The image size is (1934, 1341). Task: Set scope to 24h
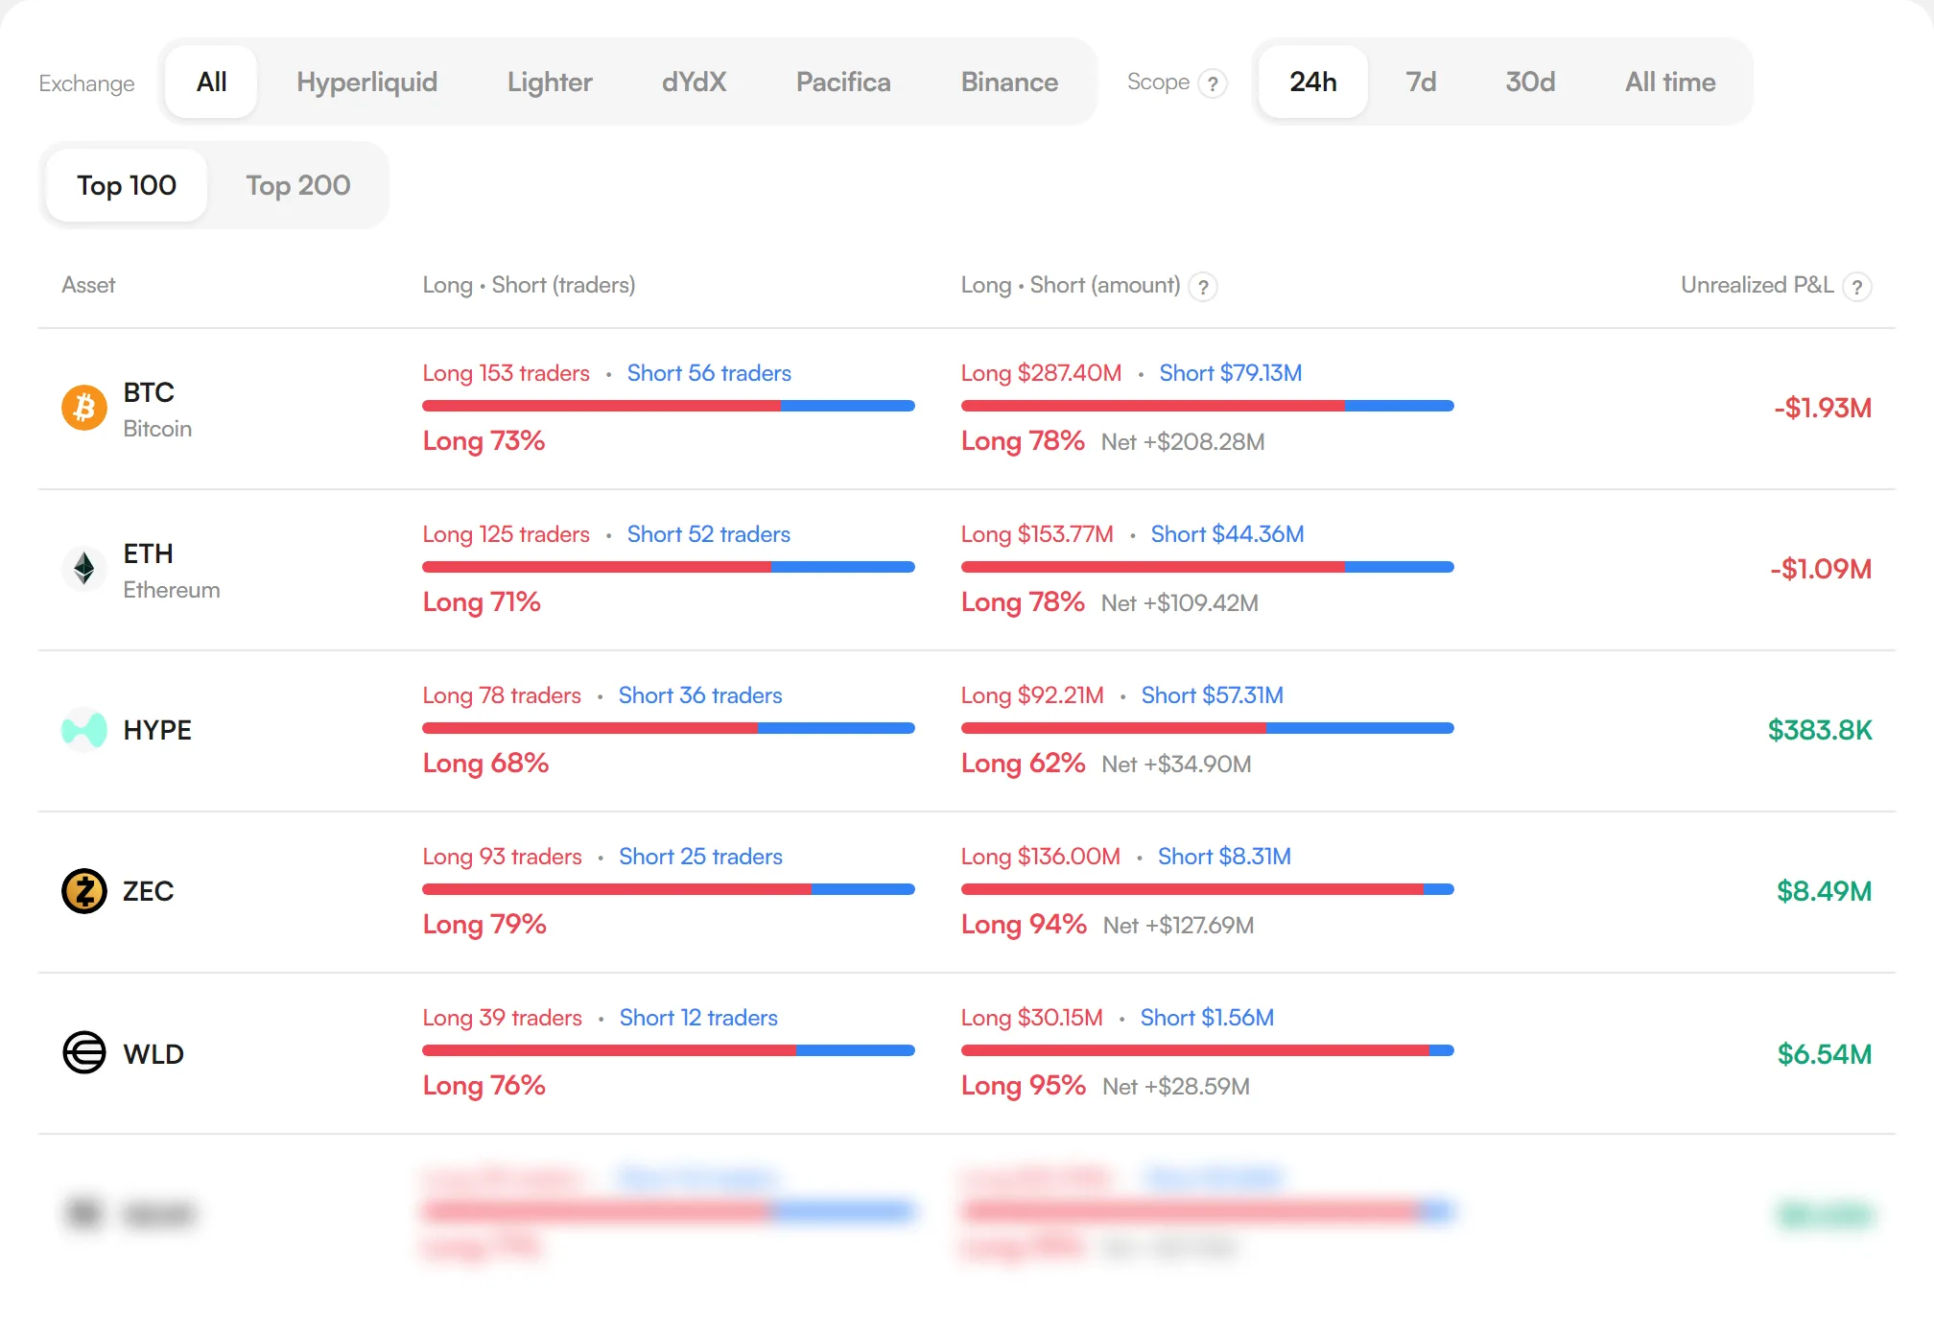[1312, 82]
